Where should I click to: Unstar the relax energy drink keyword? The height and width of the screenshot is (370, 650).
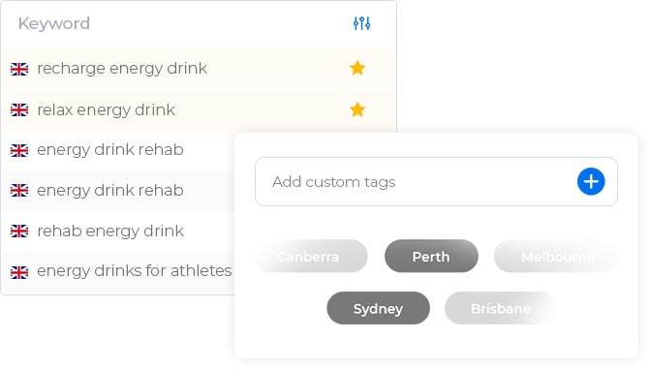pyautogui.click(x=357, y=109)
